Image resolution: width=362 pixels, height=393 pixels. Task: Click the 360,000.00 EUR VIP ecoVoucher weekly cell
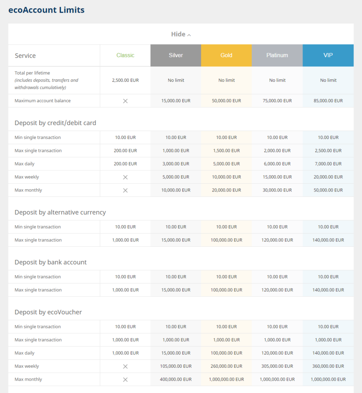pos(328,366)
